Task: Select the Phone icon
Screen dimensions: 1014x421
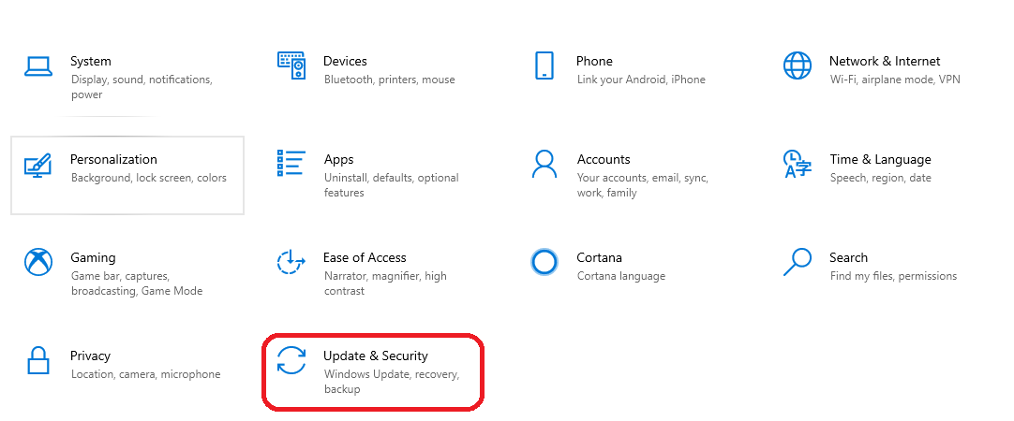Action: point(544,65)
